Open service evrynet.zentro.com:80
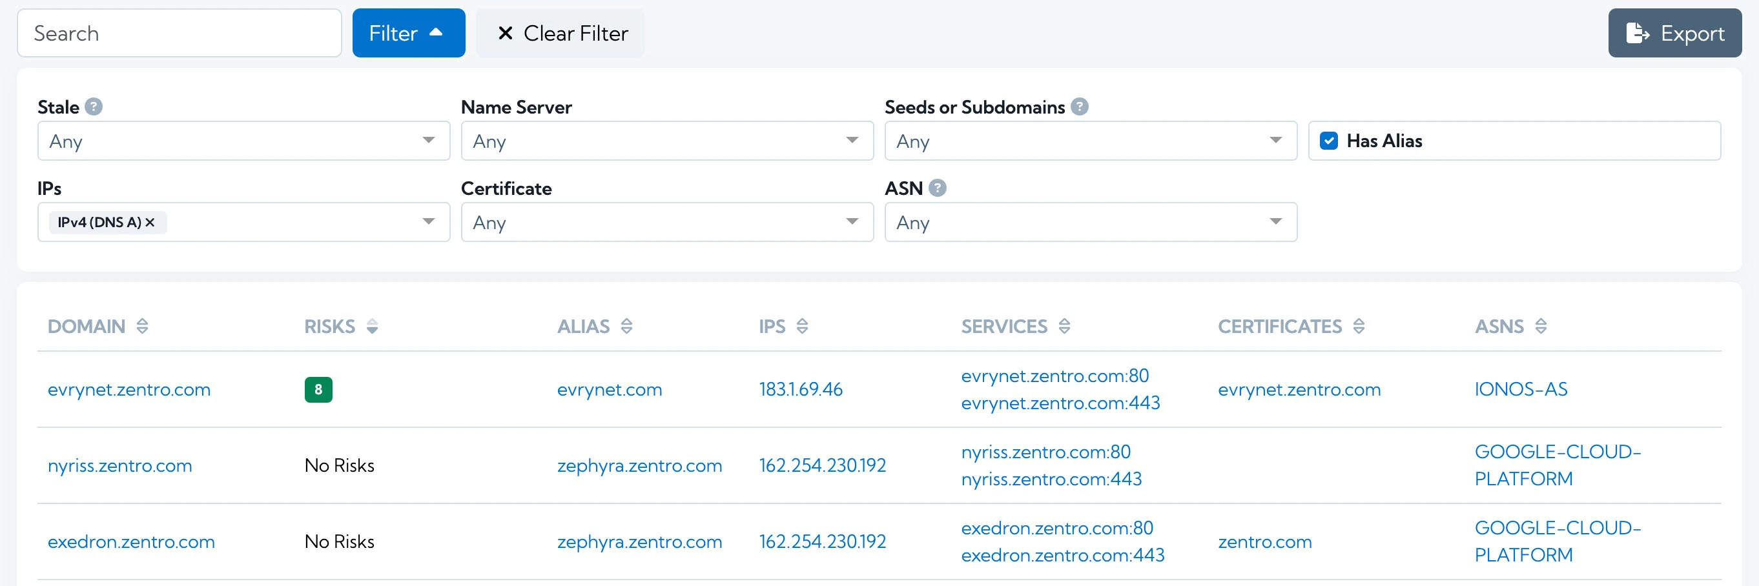 pos(1055,376)
